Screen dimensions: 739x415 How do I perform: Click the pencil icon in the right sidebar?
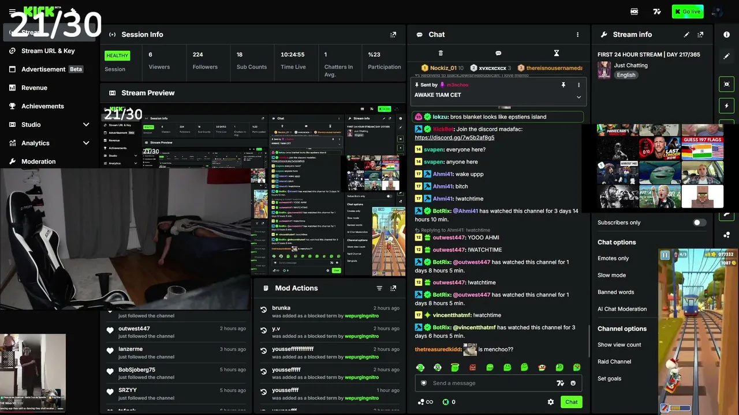pyautogui.click(x=726, y=56)
